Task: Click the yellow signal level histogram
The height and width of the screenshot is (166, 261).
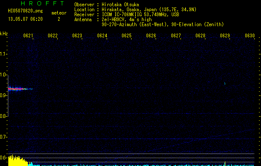Action: tap(18, 160)
